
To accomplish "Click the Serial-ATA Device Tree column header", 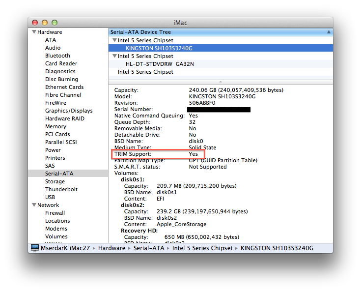I will click(x=221, y=32).
